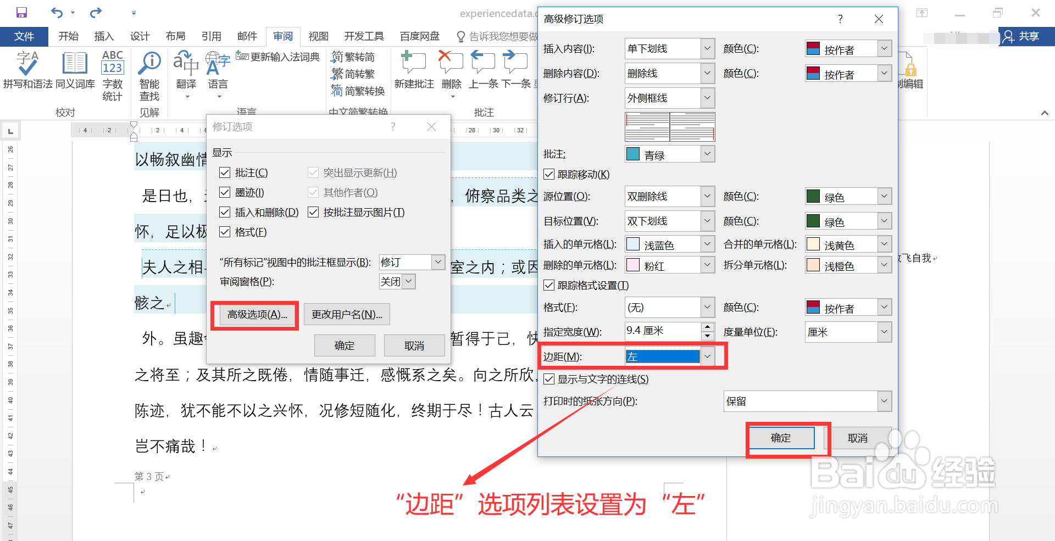Screen dimensions: 1055x541
Task: Redo the last action
Action: 96,12
